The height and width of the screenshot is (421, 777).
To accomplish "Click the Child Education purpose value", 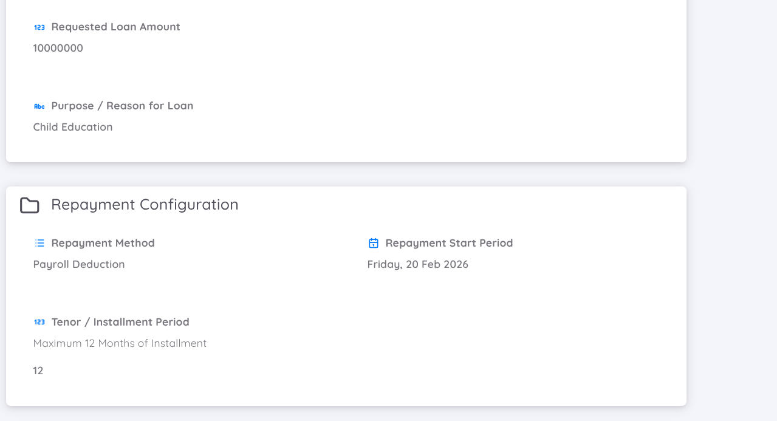I will 73,127.
